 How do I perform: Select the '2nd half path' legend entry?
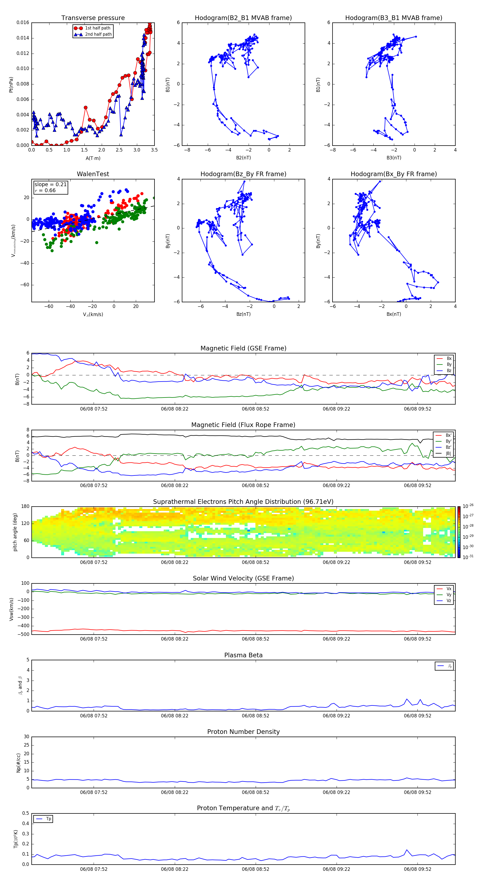pyautogui.click(x=93, y=34)
